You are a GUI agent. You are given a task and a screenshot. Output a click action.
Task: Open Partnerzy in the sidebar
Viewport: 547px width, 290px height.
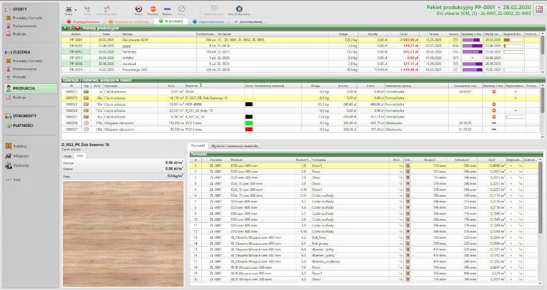(x=21, y=166)
